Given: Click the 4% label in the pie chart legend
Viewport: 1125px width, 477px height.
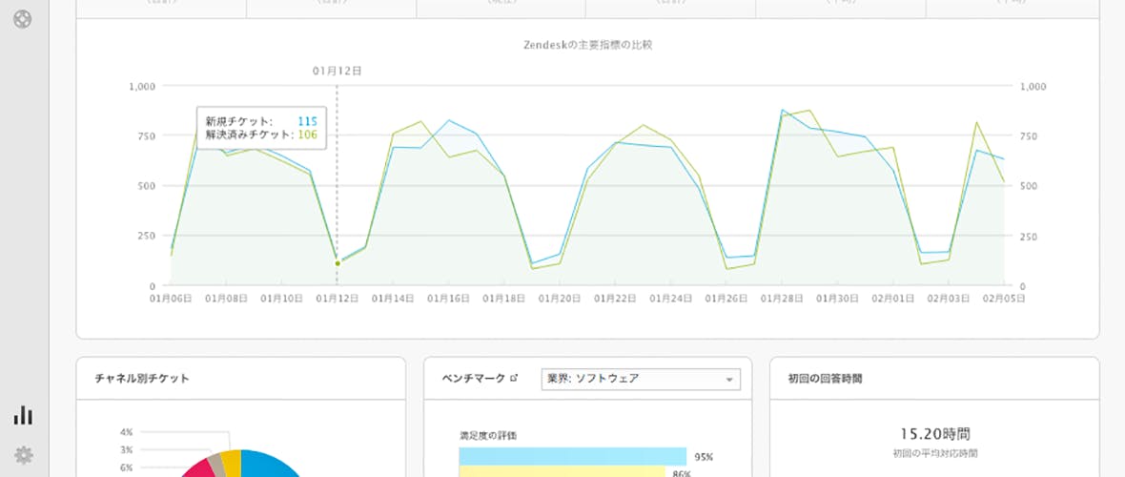Looking at the screenshot, I should (x=127, y=432).
